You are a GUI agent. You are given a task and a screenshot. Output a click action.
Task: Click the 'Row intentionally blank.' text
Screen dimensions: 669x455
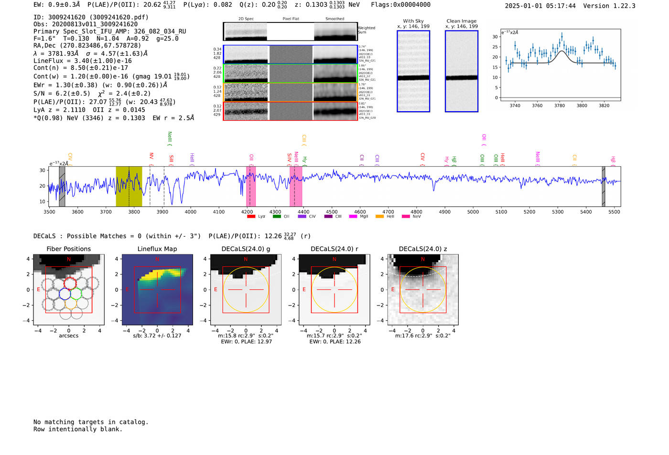[78, 429]
